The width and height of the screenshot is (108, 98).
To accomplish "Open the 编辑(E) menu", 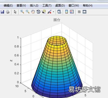I will pos(8,6).
